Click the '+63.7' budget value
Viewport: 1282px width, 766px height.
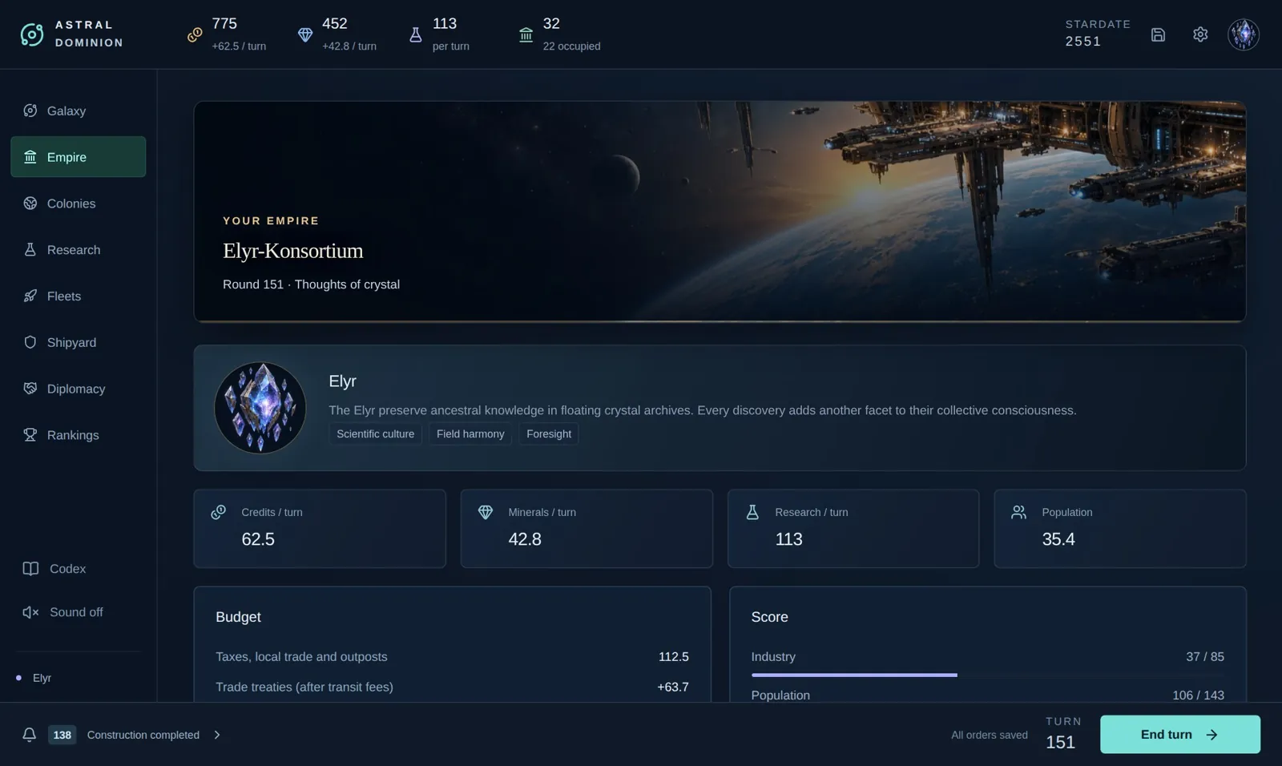pos(673,687)
